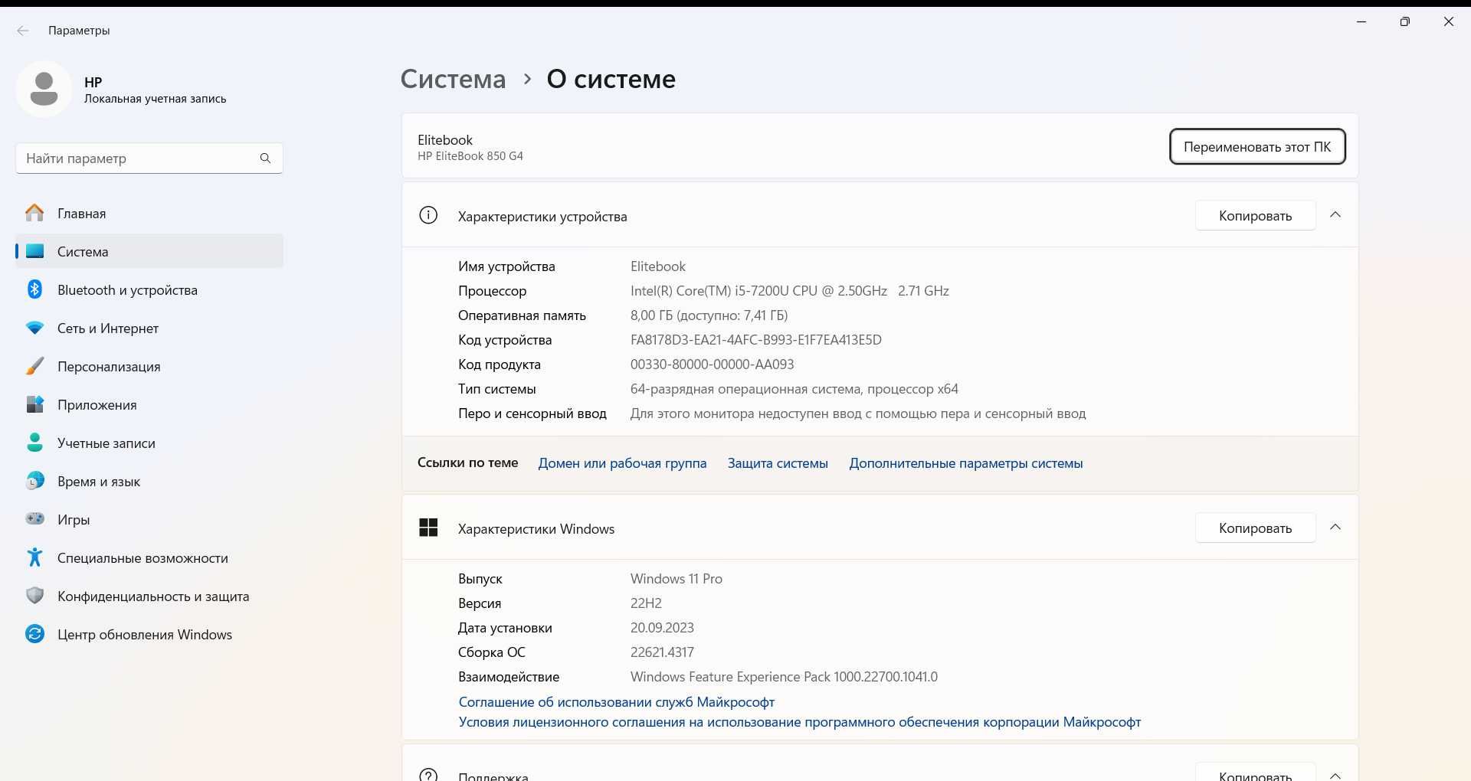
Task: Go to Персонализация settings
Action: click(x=149, y=366)
